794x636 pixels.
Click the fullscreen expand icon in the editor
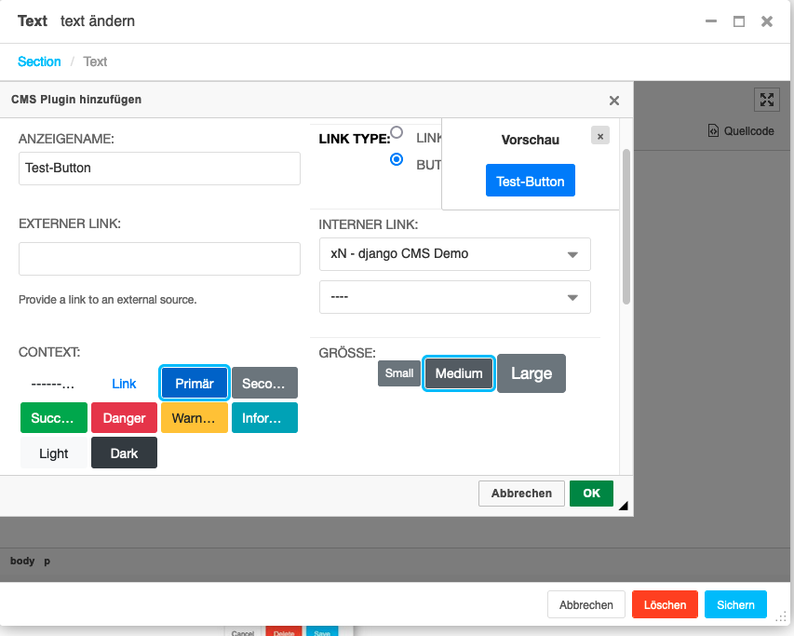765,100
